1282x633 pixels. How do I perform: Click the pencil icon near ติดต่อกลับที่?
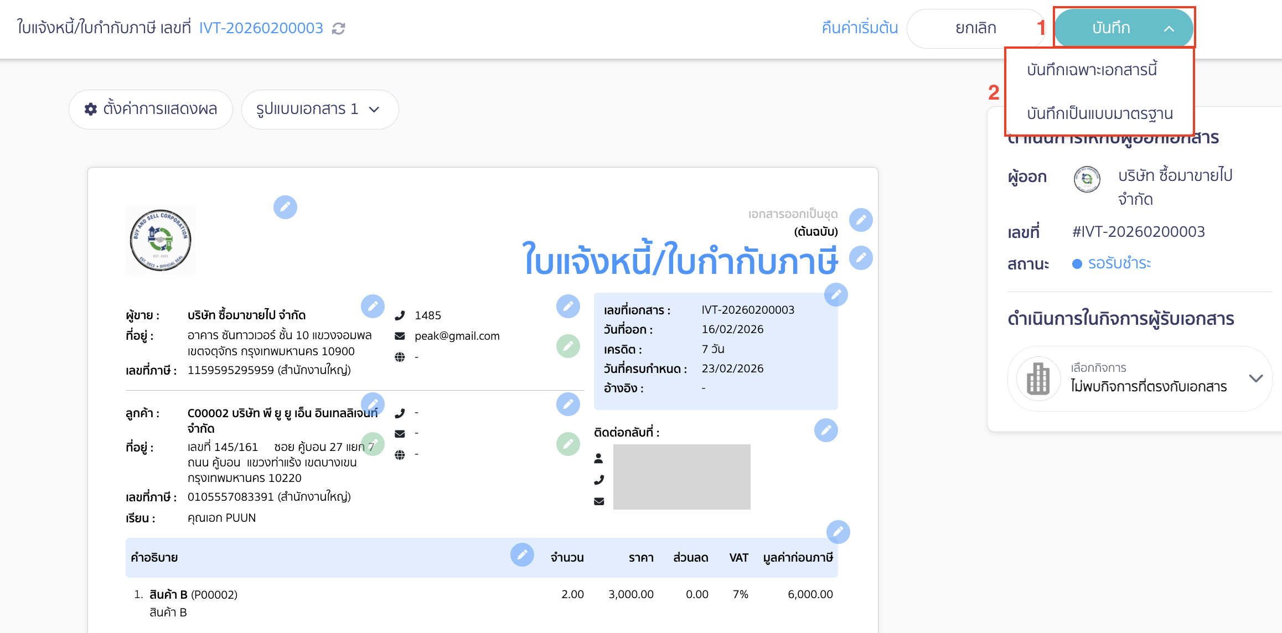pyautogui.click(x=826, y=430)
